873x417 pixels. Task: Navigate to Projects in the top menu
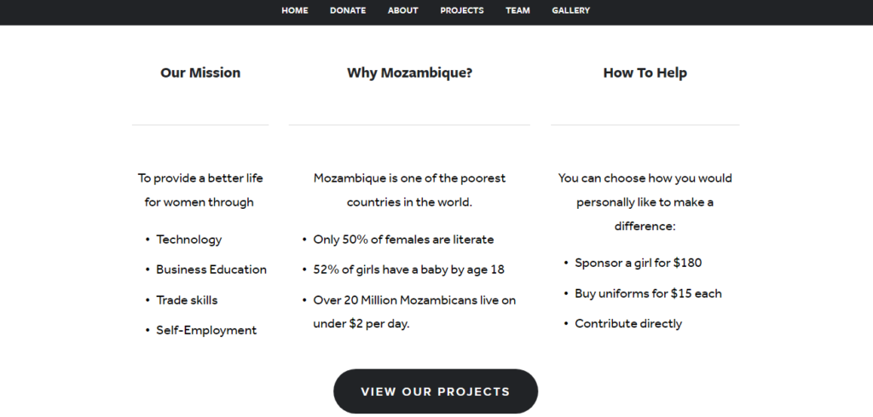[462, 11]
